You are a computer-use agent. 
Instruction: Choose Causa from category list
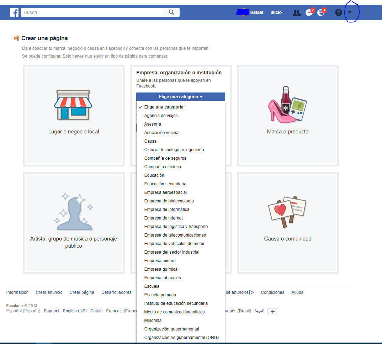pyautogui.click(x=181, y=141)
